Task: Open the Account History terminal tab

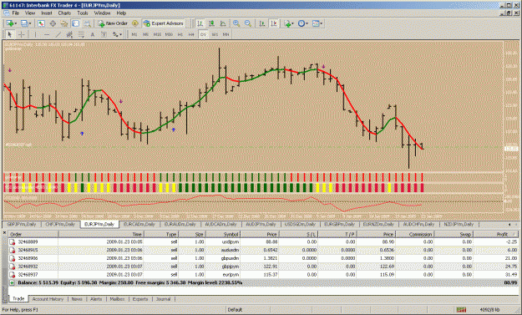Action: point(48,299)
